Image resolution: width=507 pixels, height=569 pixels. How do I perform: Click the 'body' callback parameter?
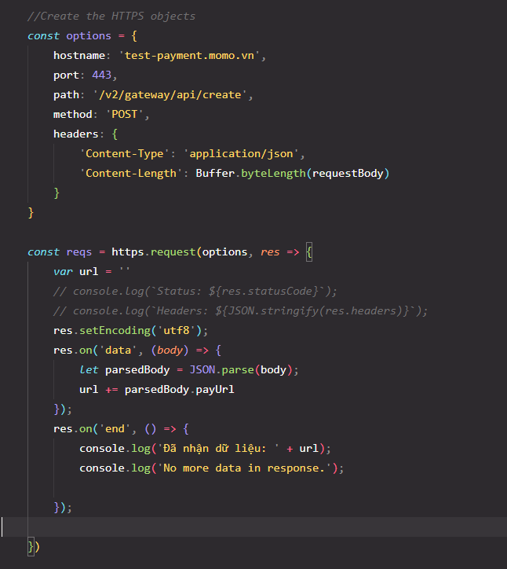tap(170, 350)
